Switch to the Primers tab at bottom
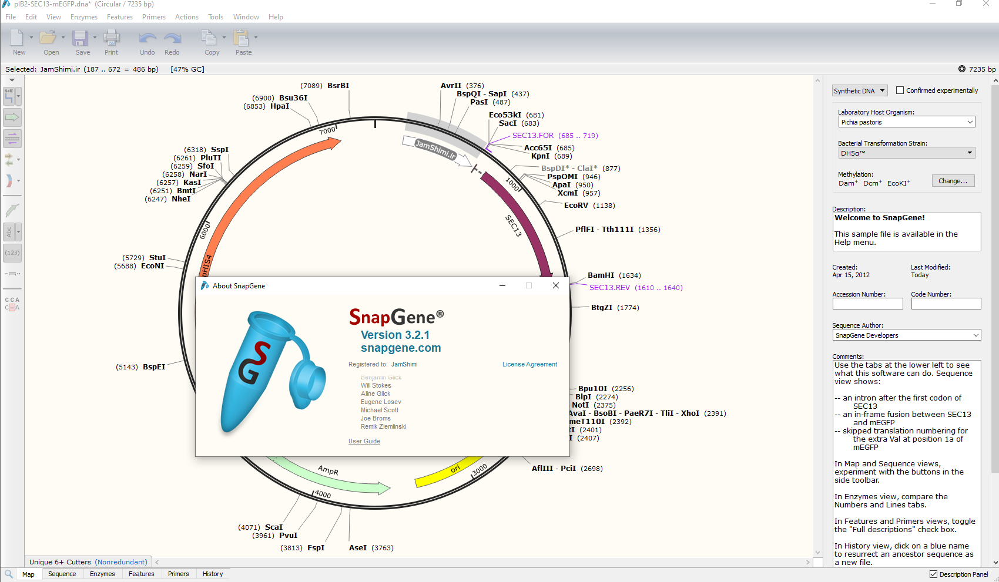The width and height of the screenshot is (999, 582). [178, 574]
